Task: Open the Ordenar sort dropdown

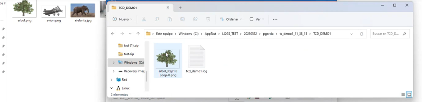Action: coord(231,19)
